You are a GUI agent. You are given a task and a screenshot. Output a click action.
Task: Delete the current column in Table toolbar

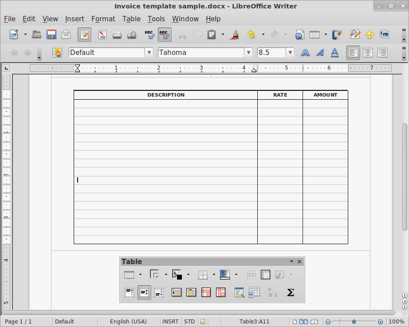[220, 292]
